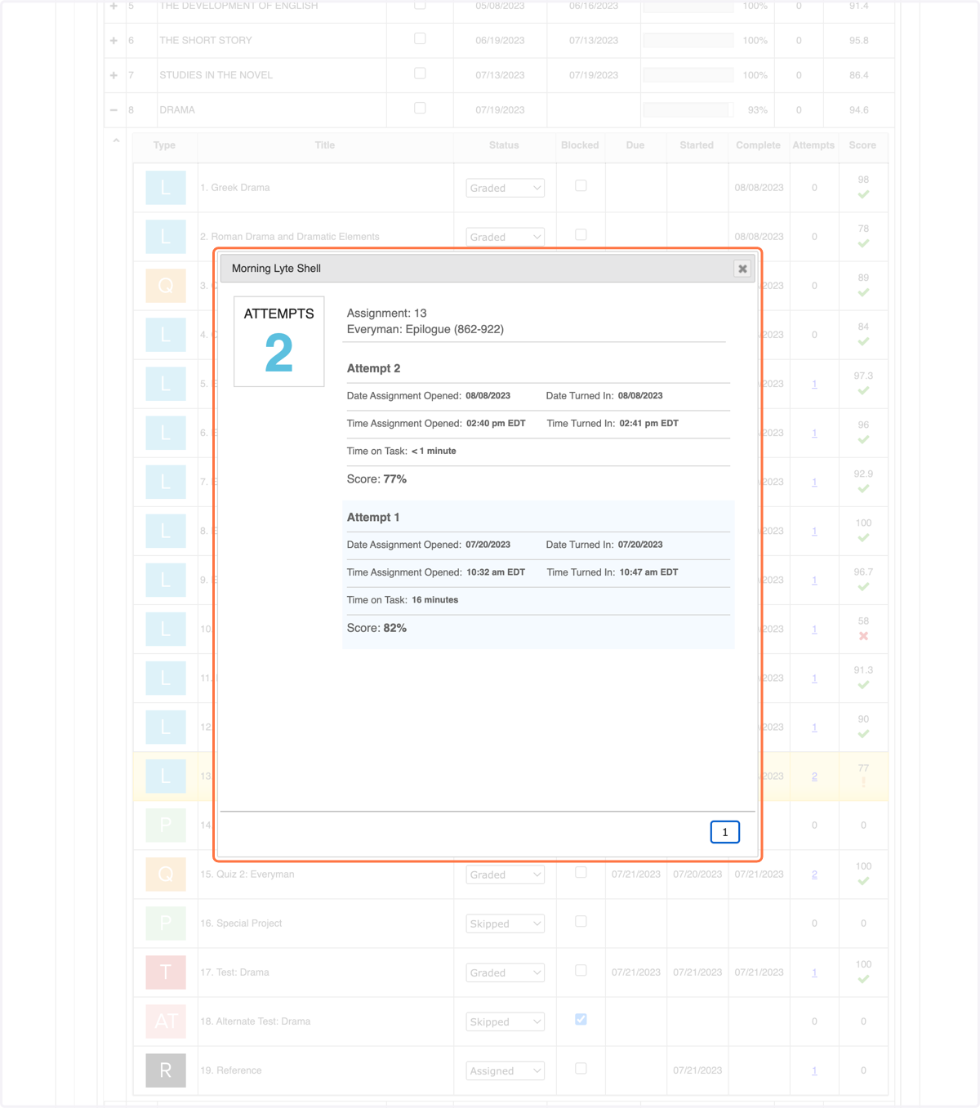Screen dimensions: 980x1108
Task: Sort by Title column header
Action: point(325,145)
